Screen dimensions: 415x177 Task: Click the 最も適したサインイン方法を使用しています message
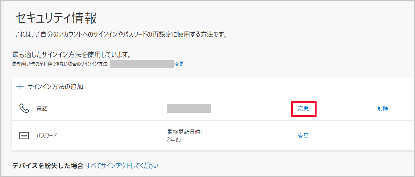(x=72, y=55)
